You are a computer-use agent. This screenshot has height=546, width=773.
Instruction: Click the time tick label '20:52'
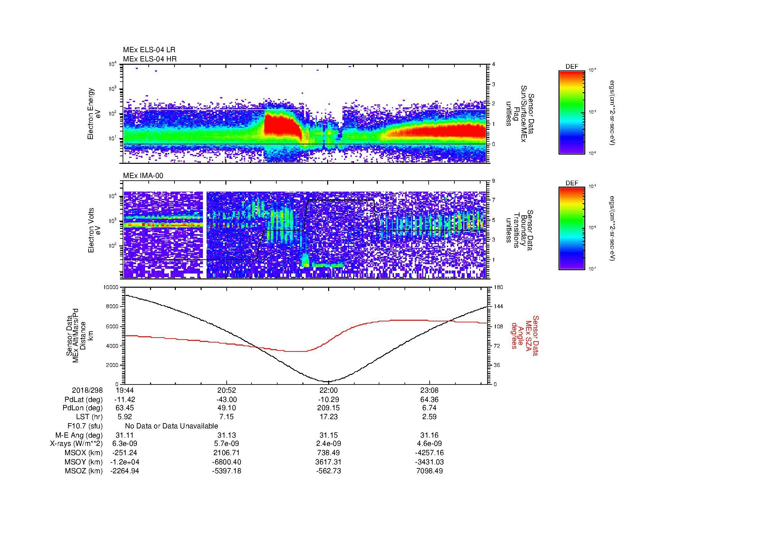[227, 390]
